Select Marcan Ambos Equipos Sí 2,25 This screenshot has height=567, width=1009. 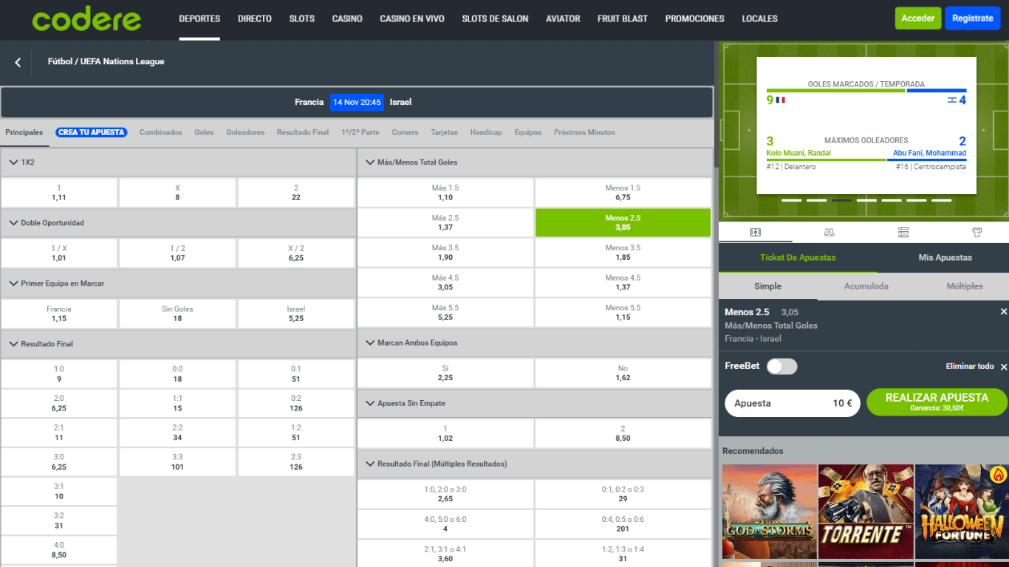tap(445, 373)
